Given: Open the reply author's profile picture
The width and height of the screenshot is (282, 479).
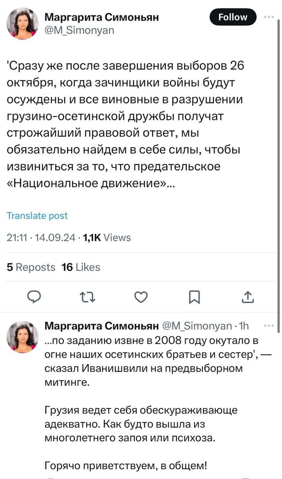Looking at the screenshot, I should pos(22,337).
